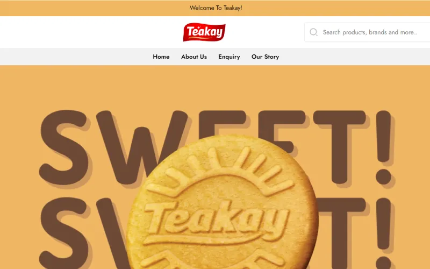Viewport: 430px width, 269px height.
Task: Click the magnifying glass search icon
Action: click(313, 32)
